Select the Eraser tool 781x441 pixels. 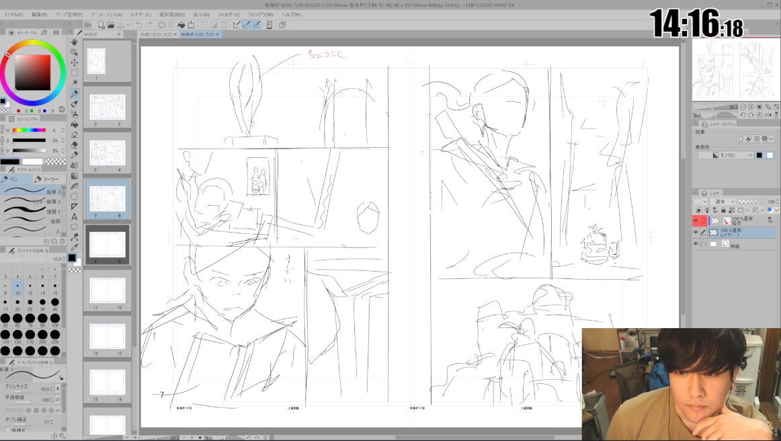[74, 145]
